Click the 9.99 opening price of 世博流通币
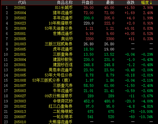Viewport: 158px width, 124px height. tap(90, 34)
